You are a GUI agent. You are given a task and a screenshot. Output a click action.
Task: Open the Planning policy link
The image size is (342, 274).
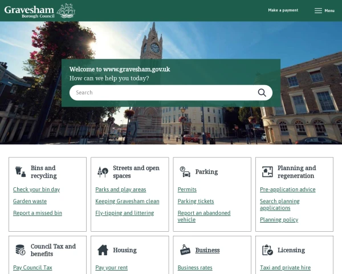pos(279,220)
